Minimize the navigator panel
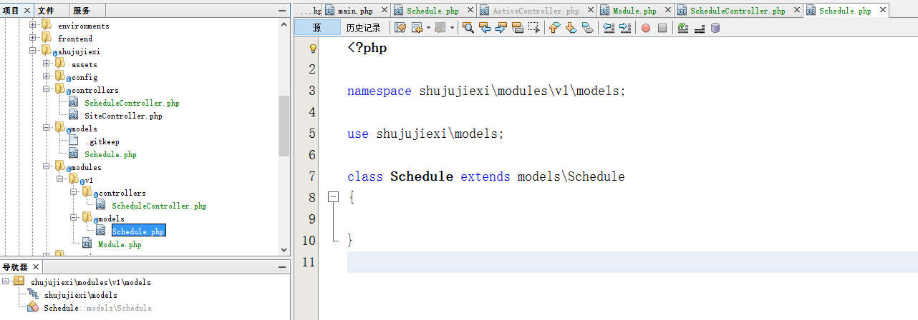 point(282,267)
